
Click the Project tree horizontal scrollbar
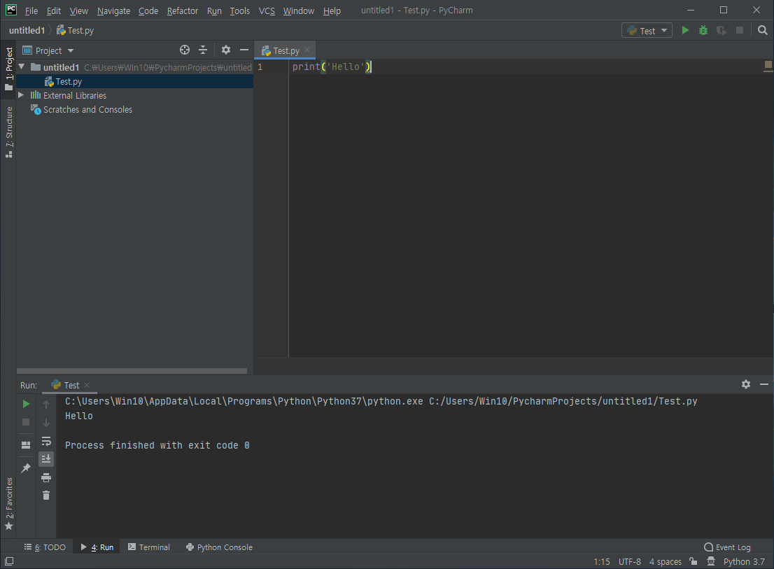[132, 371]
